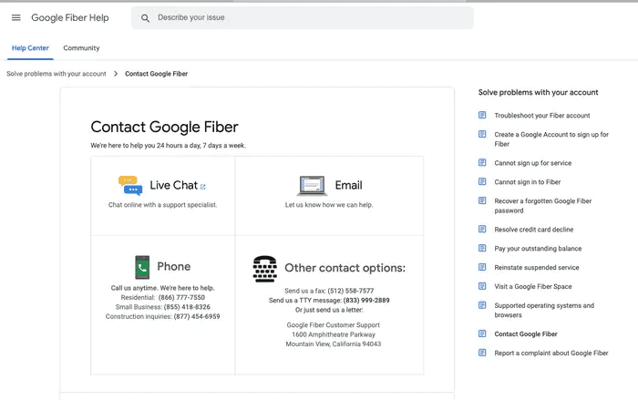
Task: Open Recover a forgotten Google Fiber password article
Action: [x=543, y=206]
